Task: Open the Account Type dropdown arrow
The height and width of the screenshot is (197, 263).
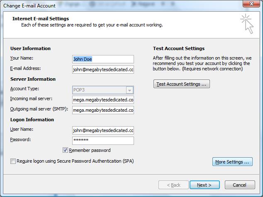Action: (x=129, y=90)
